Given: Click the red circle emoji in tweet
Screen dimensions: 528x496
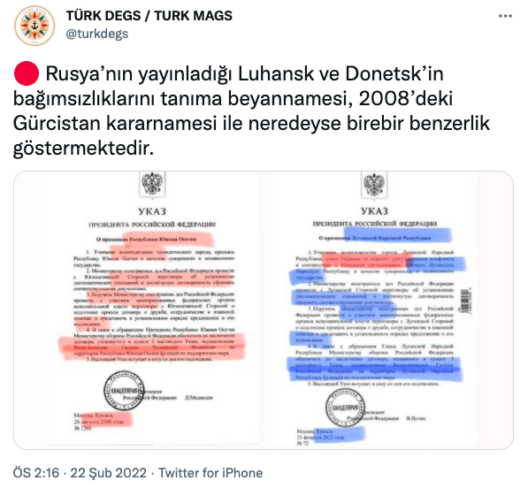Looking at the screenshot, I should pyautogui.click(x=27, y=73).
